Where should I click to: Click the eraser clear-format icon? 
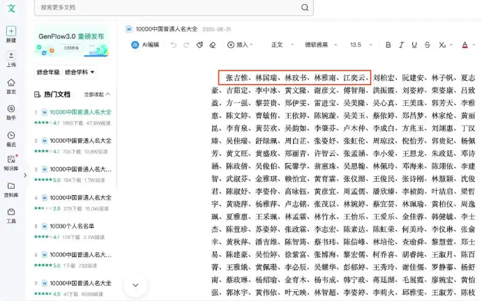click(x=213, y=45)
